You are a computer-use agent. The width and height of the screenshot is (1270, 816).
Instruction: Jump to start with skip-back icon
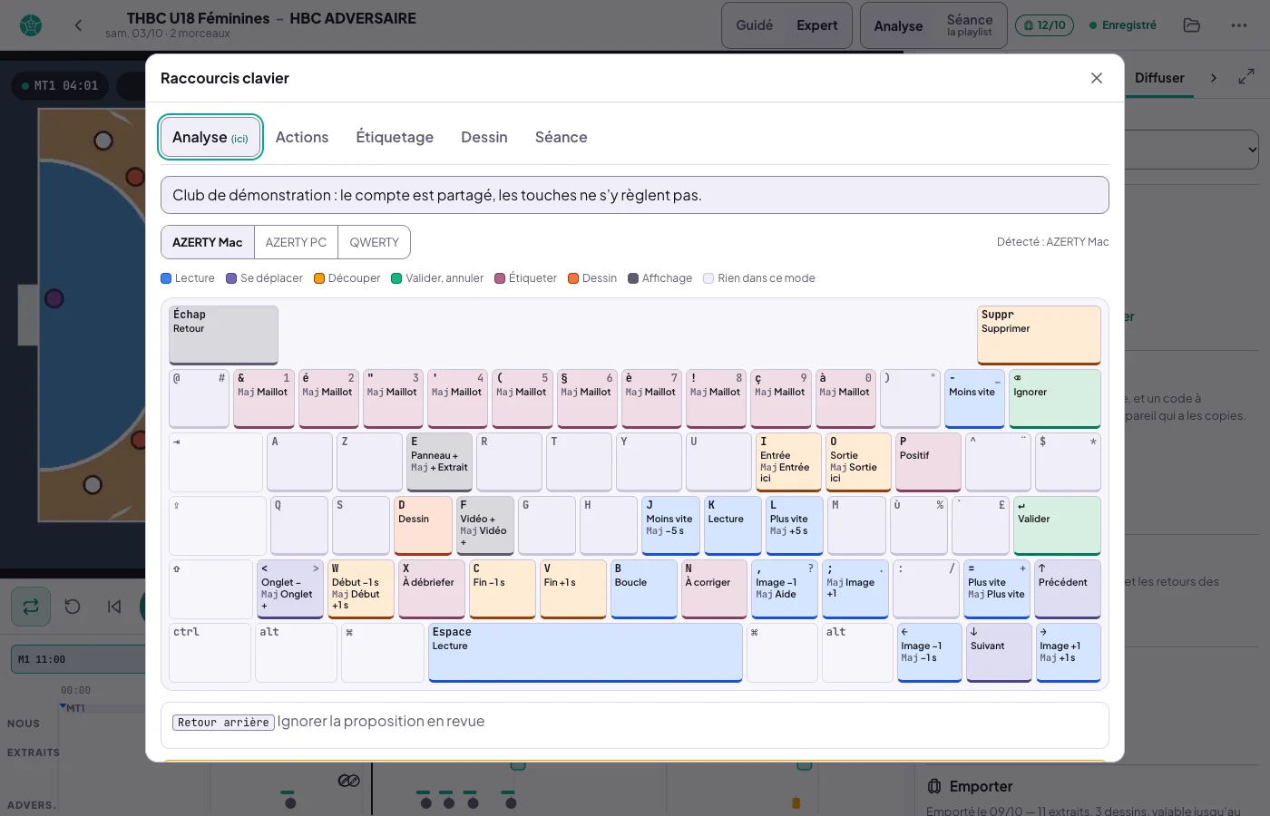pyautogui.click(x=114, y=607)
